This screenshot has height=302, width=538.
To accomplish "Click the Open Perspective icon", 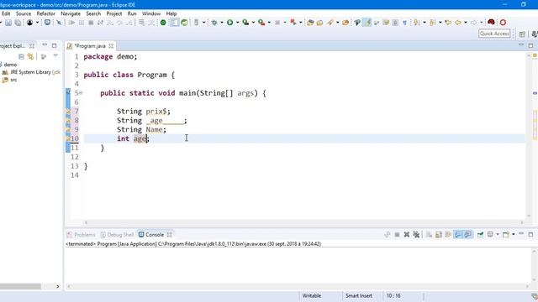I will click(522, 34).
